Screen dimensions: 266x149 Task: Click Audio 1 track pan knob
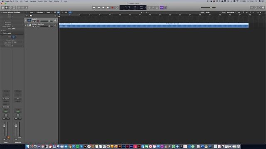click(x=55, y=20)
